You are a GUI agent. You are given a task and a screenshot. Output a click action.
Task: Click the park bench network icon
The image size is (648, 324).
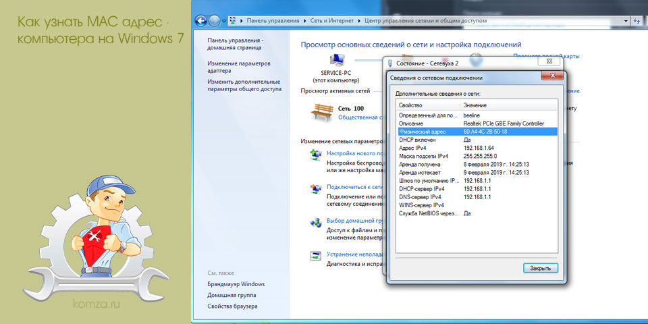322,111
